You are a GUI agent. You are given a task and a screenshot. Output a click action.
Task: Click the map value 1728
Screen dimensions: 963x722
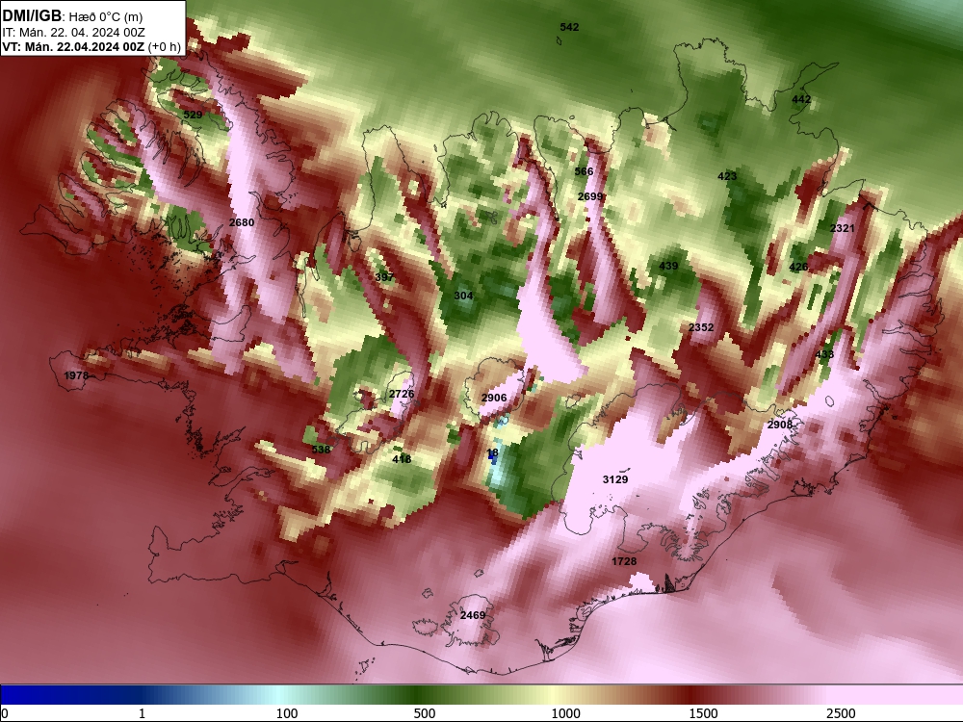[624, 561]
